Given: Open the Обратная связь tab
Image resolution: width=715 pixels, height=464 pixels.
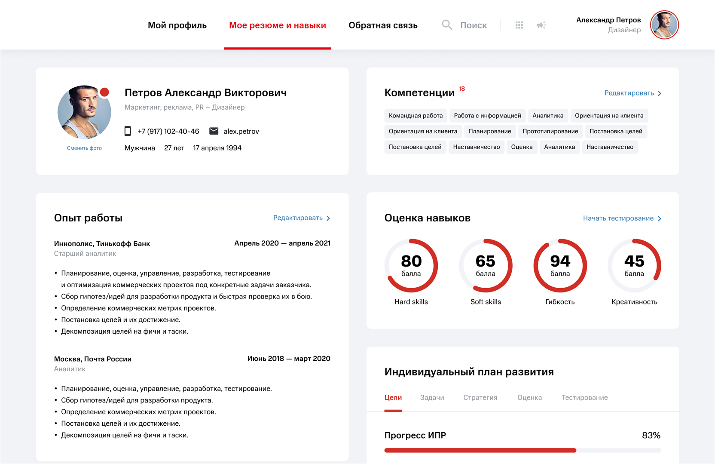Looking at the screenshot, I should click(383, 25).
